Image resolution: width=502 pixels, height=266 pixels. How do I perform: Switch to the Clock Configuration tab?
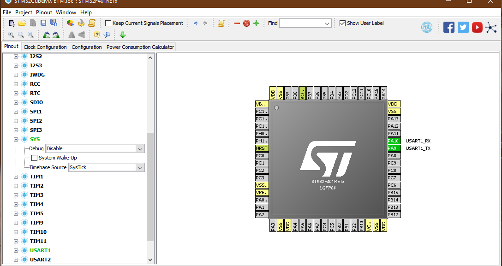pos(45,47)
